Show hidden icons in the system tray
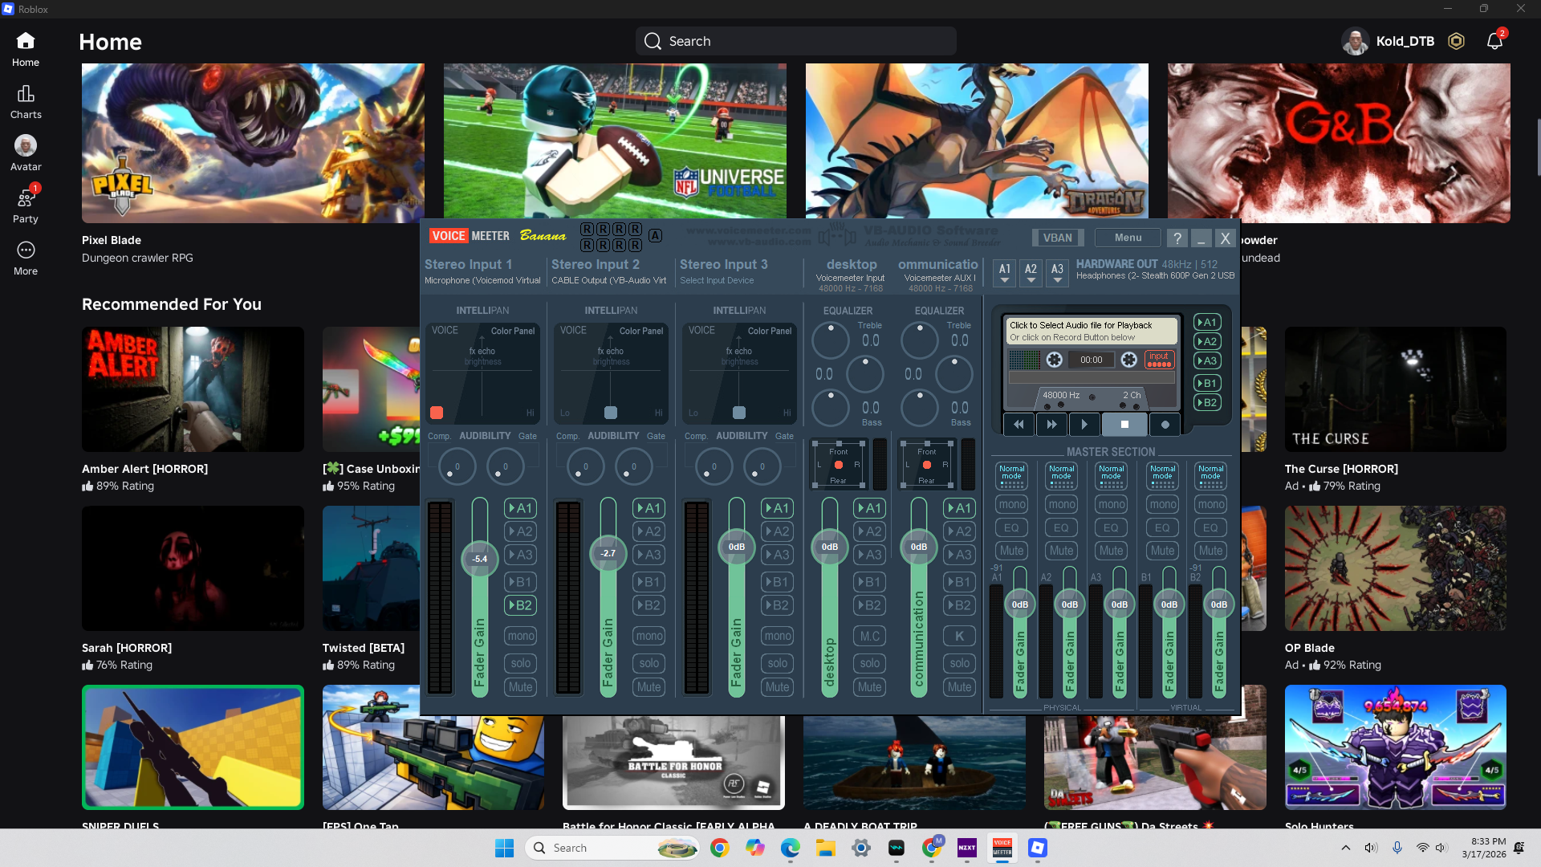This screenshot has height=867, width=1541. click(1346, 848)
